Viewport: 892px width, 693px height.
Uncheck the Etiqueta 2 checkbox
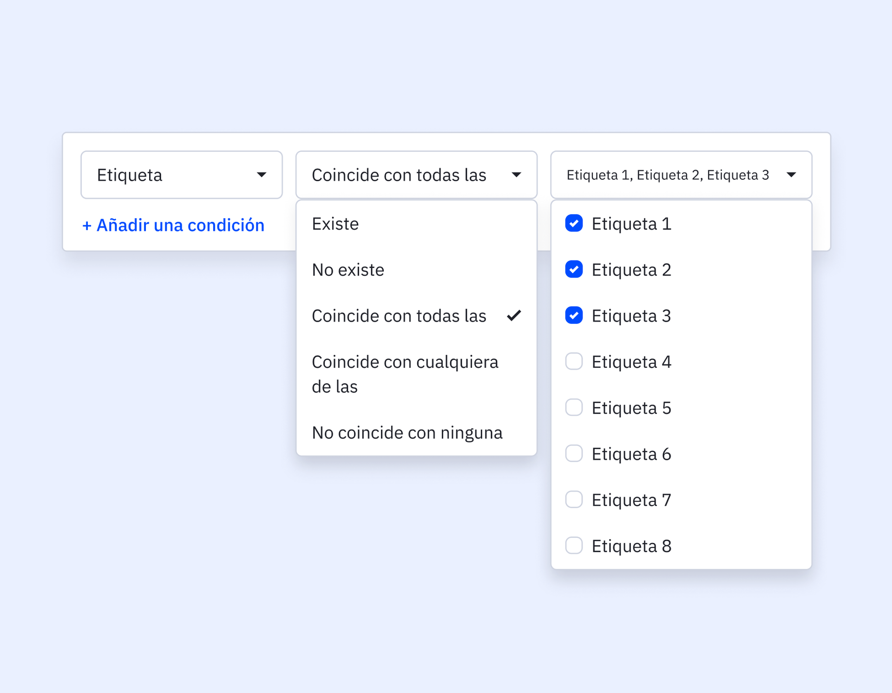(x=574, y=269)
